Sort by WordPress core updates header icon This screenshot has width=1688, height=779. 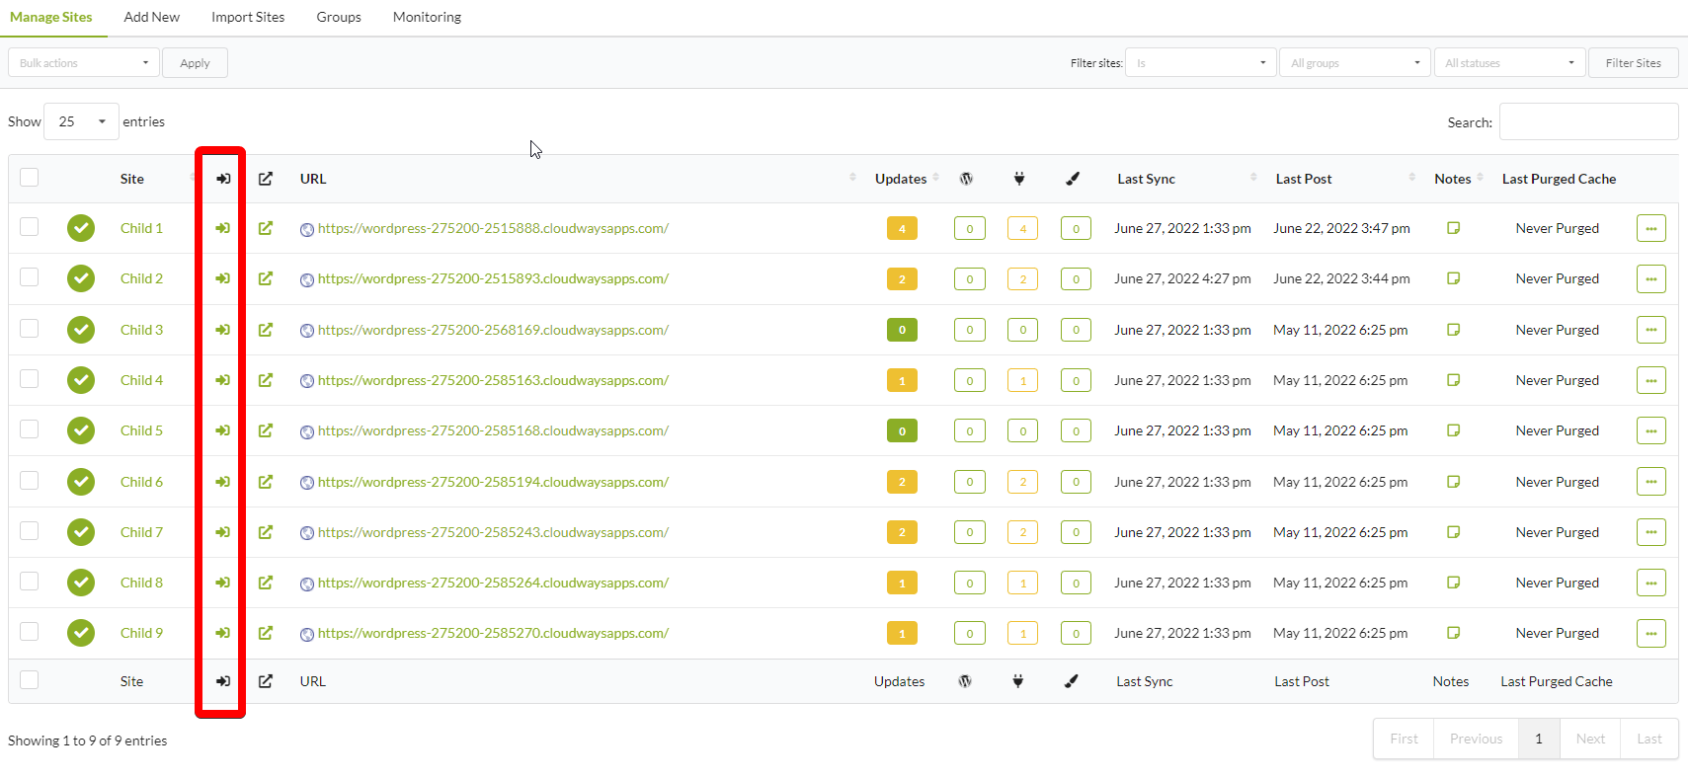pyautogui.click(x=966, y=179)
